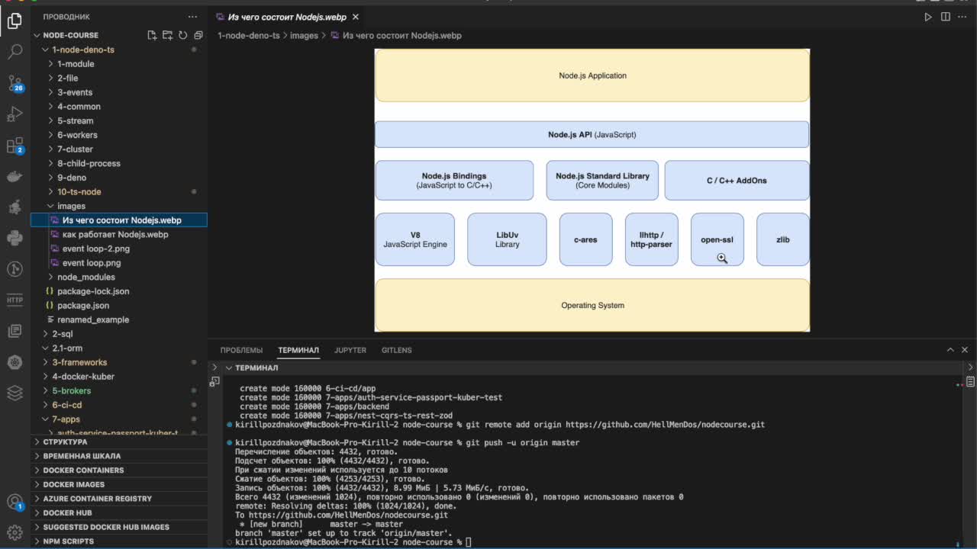This screenshot has width=977, height=549.
Task: Open the Kubernetes helm-wheel view
Action: [15, 362]
